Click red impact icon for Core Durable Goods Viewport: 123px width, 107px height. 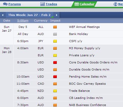click(55, 62)
